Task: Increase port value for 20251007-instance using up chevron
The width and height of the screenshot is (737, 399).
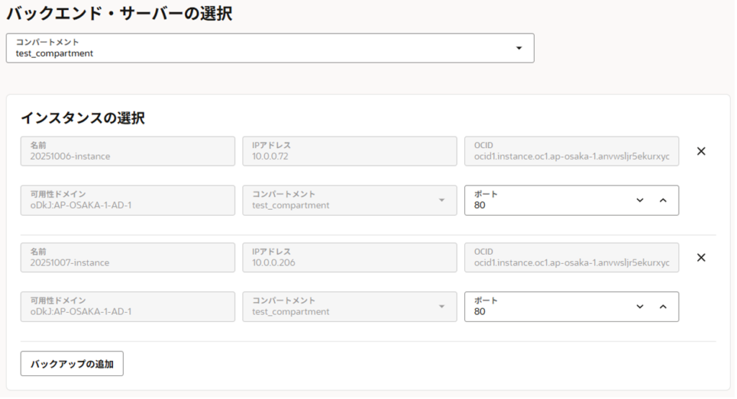Action: click(x=663, y=306)
